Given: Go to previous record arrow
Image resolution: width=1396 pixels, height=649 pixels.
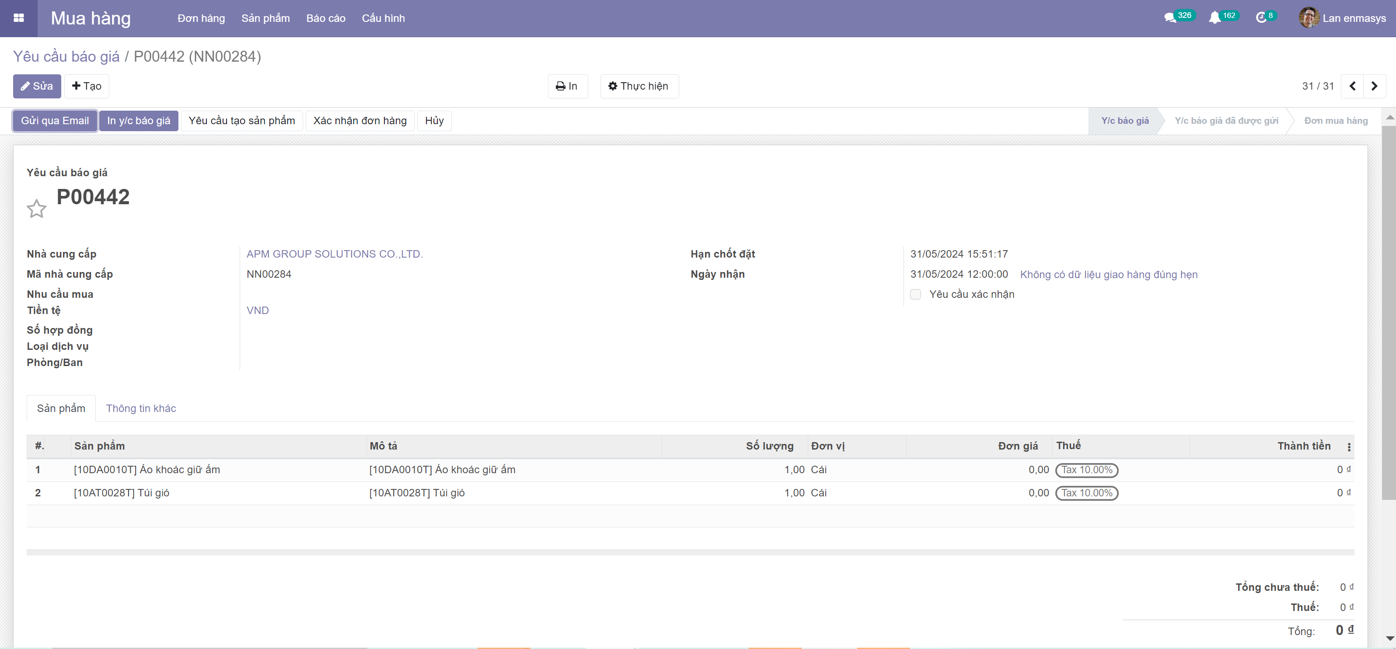Looking at the screenshot, I should [1352, 86].
